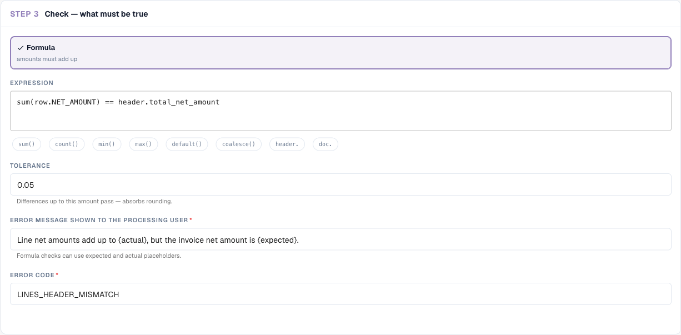This screenshot has height=335, width=681.
Task: Insert the doc. prefix chip
Action: coord(326,144)
